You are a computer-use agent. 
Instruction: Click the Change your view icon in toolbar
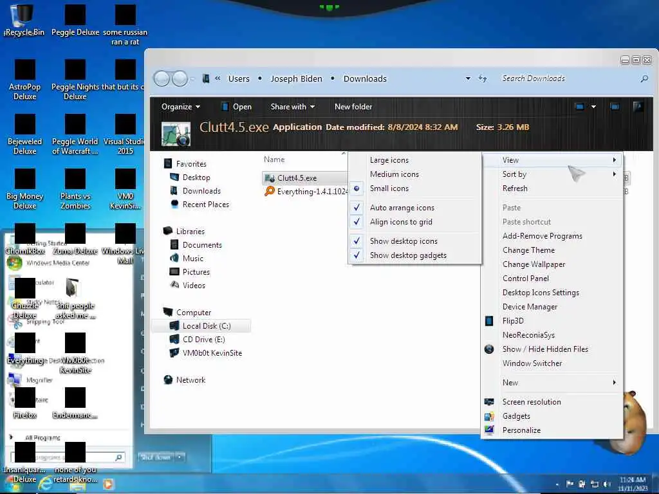click(580, 107)
